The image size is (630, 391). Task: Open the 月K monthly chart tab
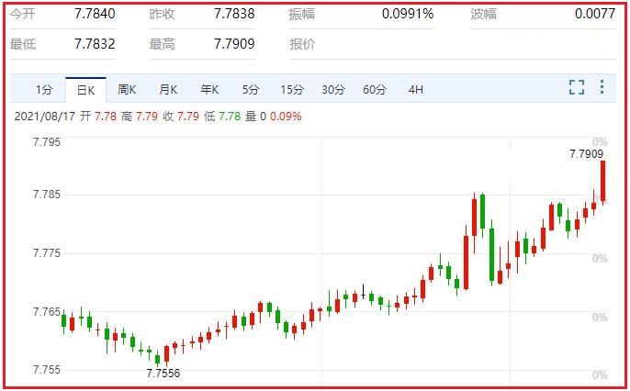[x=168, y=90]
